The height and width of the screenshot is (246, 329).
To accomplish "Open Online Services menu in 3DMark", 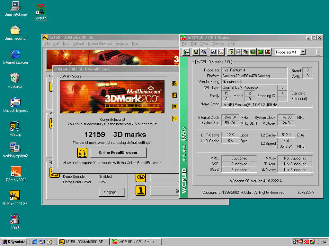I will (x=100, y=44).
